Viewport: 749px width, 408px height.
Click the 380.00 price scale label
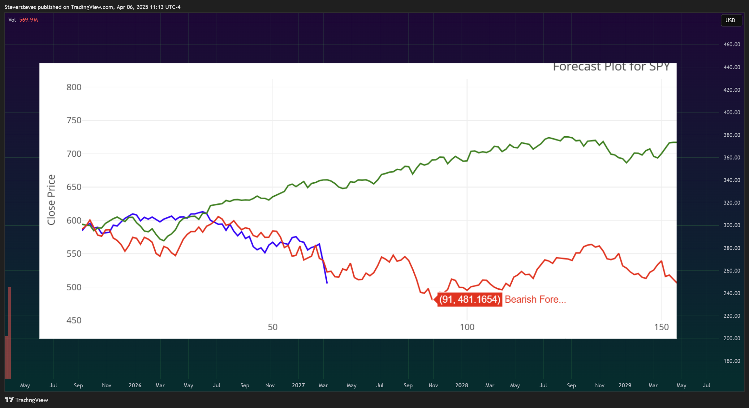(732, 135)
